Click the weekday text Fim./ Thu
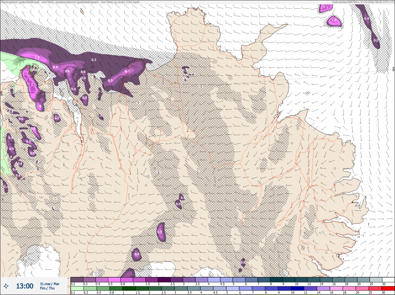Screen dimensions: 395x295 [47, 288]
